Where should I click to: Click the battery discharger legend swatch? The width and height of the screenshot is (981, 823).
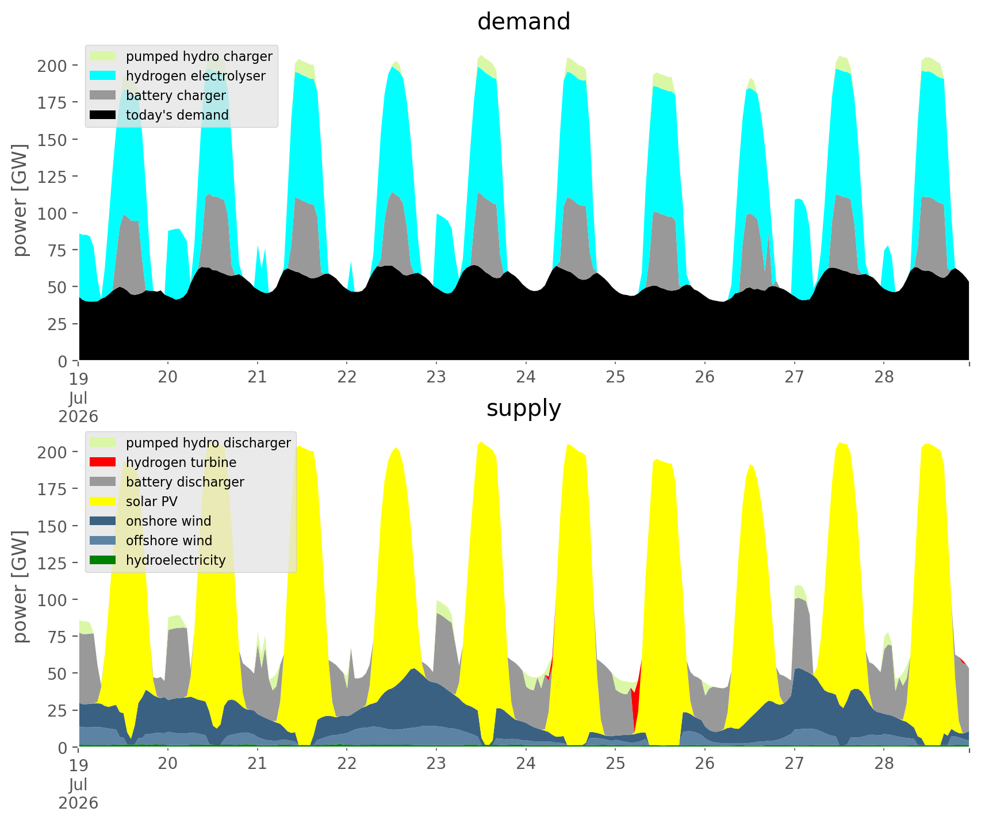103,482
